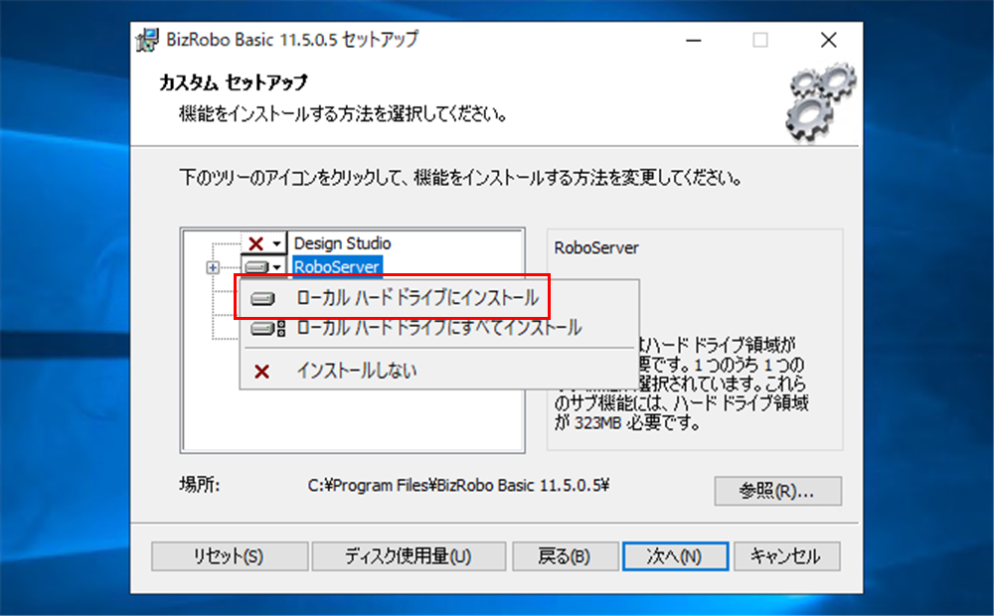Click the BizRobo installer icon in title bar
Screen dimensions: 994x616
tap(148, 40)
